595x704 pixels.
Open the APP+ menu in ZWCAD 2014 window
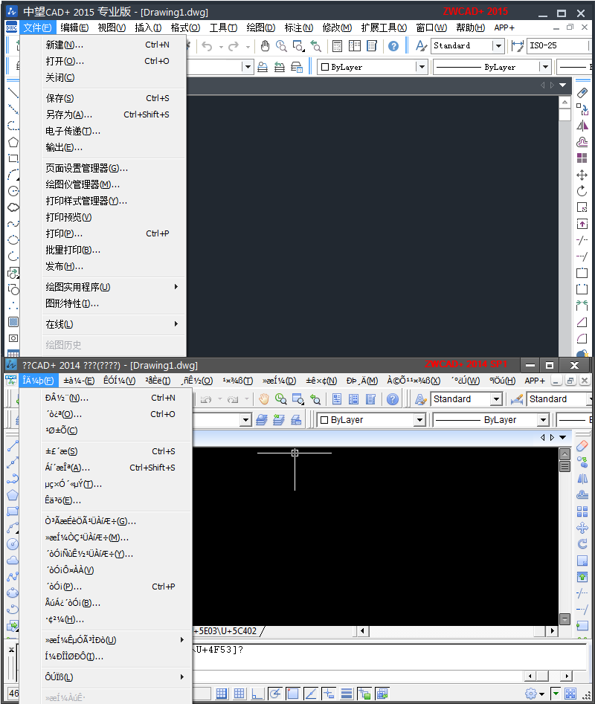534,381
